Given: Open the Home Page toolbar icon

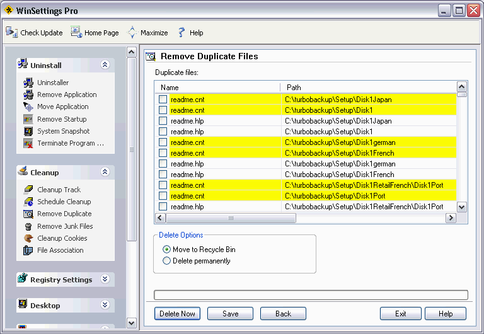Looking at the screenshot, I should pyautogui.click(x=76, y=32).
